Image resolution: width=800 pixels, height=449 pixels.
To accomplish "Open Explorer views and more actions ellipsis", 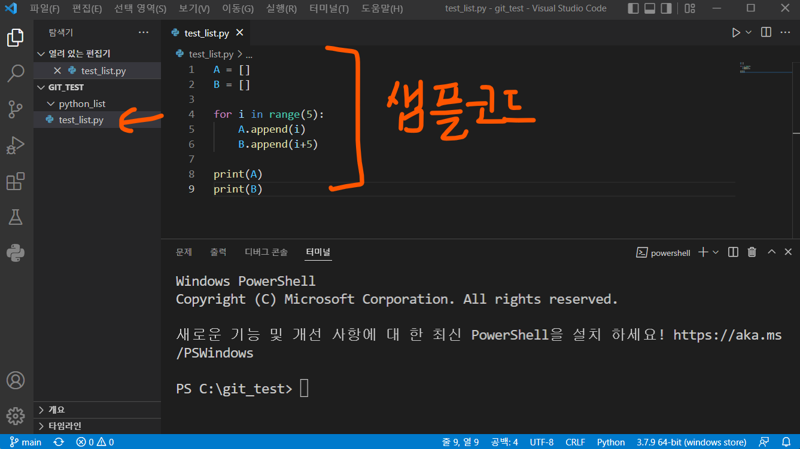I will tap(144, 32).
